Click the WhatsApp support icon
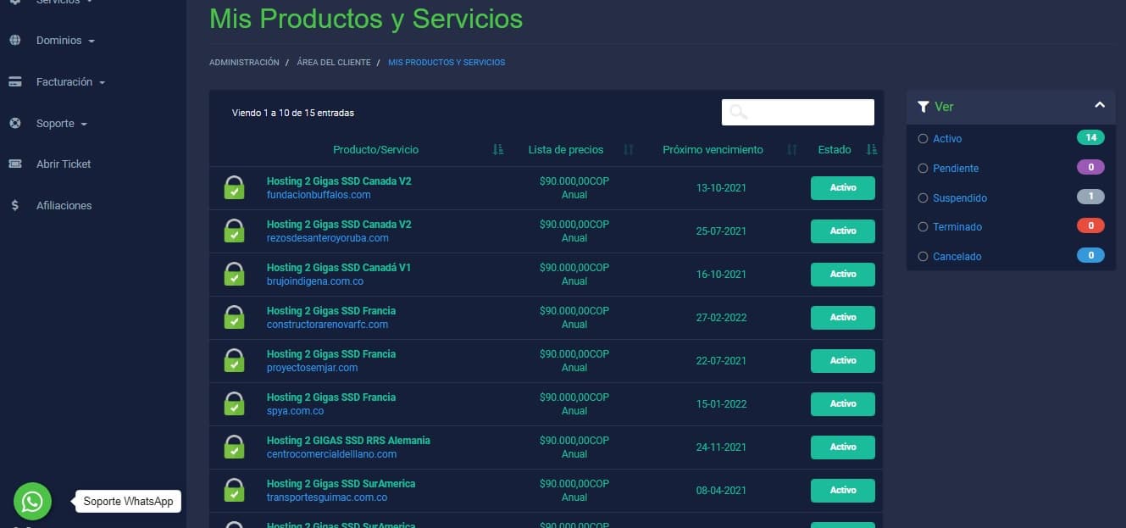 pos(32,501)
